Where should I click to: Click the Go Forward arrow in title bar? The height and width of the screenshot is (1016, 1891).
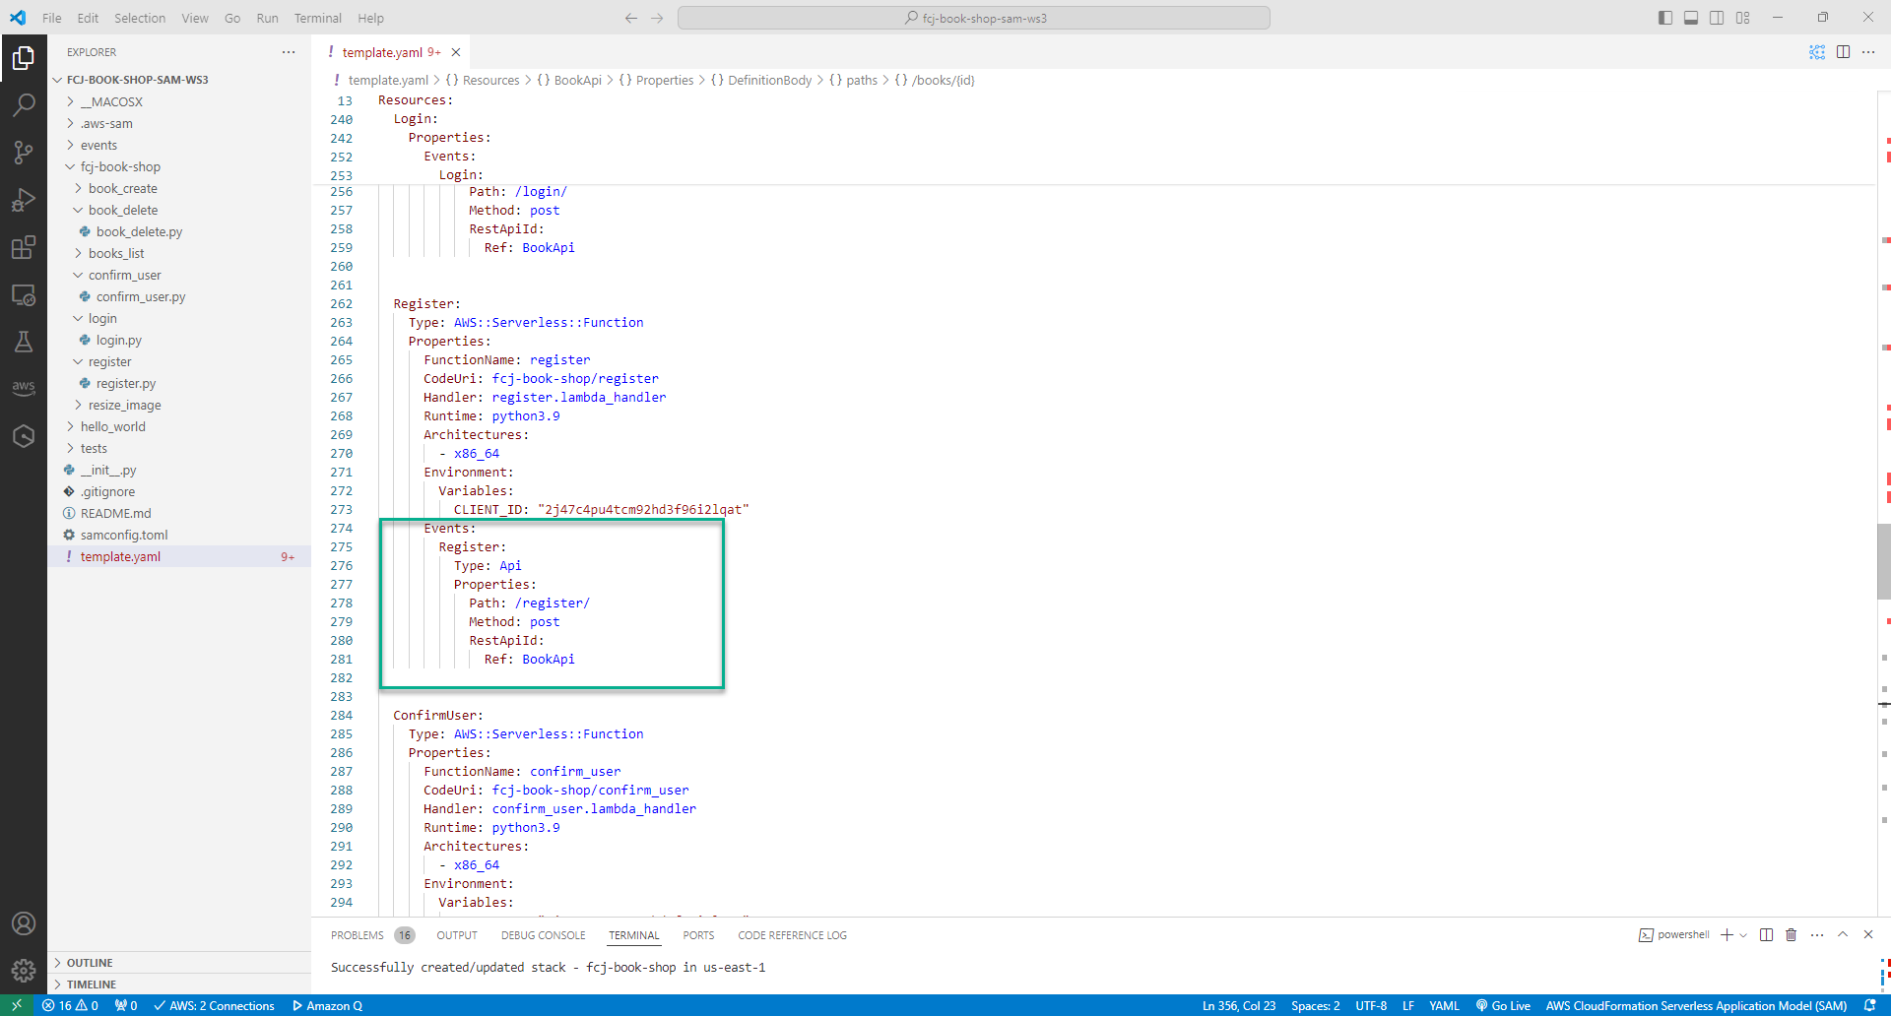(657, 18)
